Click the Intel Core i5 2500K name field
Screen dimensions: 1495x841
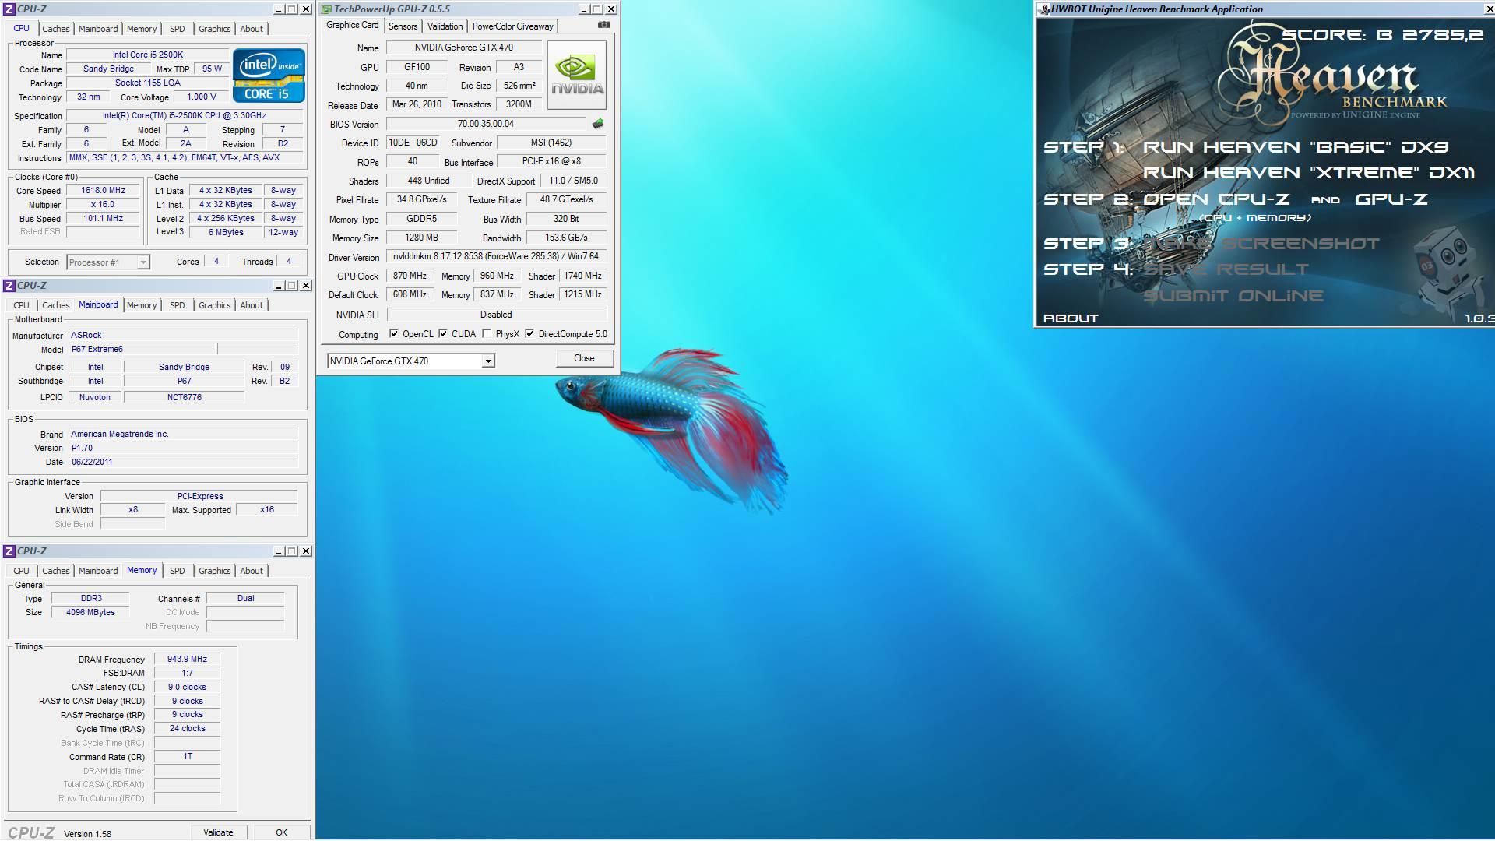pyautogui.click(x=148, y=55)
